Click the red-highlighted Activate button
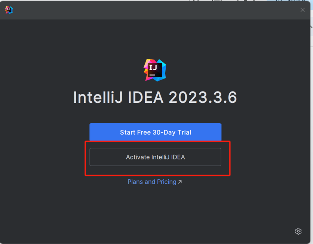The height and width of the screenshot is (244, 313). pyautogui.click(x=155, y=157)
